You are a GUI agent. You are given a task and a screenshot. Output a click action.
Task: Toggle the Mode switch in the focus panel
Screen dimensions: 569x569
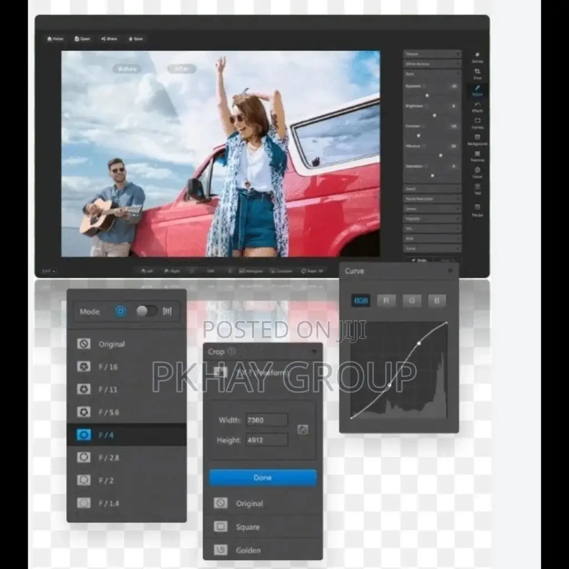click(147, 311)
